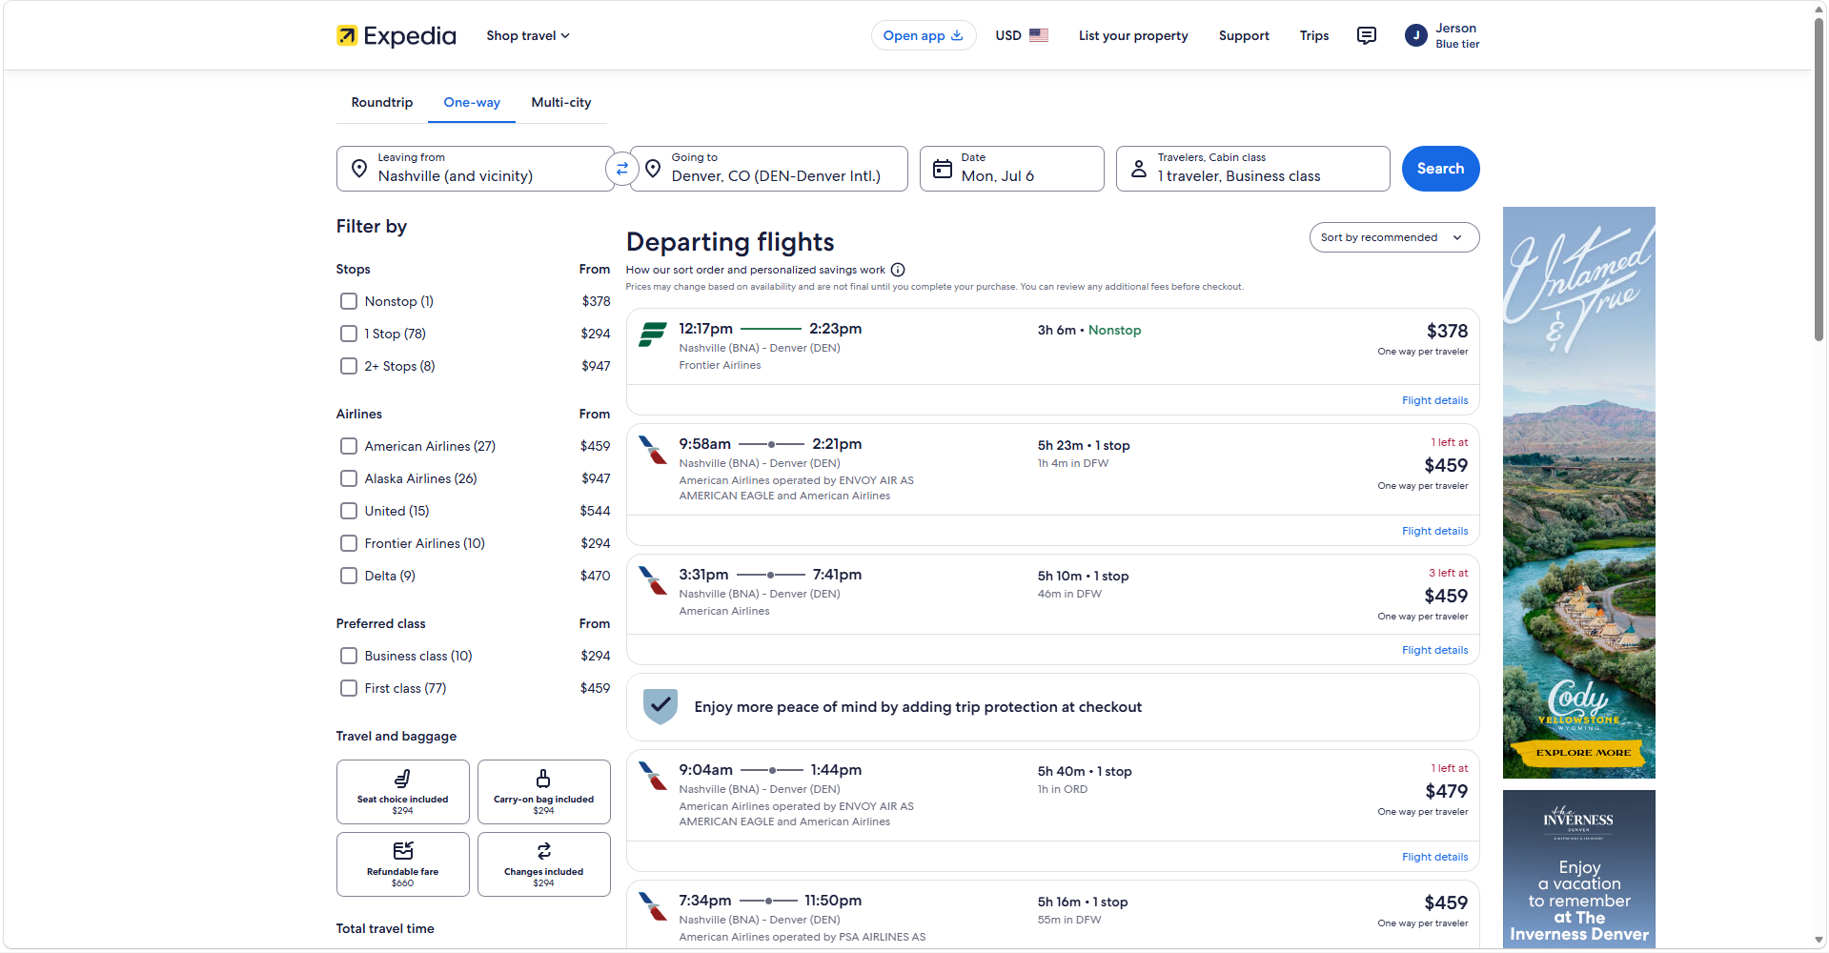The width and height of the screenshot is (1829, 953).
Task: Check the First class filter
Action: (x=349, y=688)
